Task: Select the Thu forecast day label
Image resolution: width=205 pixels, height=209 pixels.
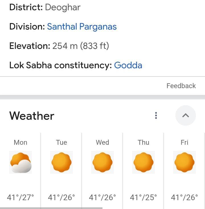Action: tap(143, 142)
